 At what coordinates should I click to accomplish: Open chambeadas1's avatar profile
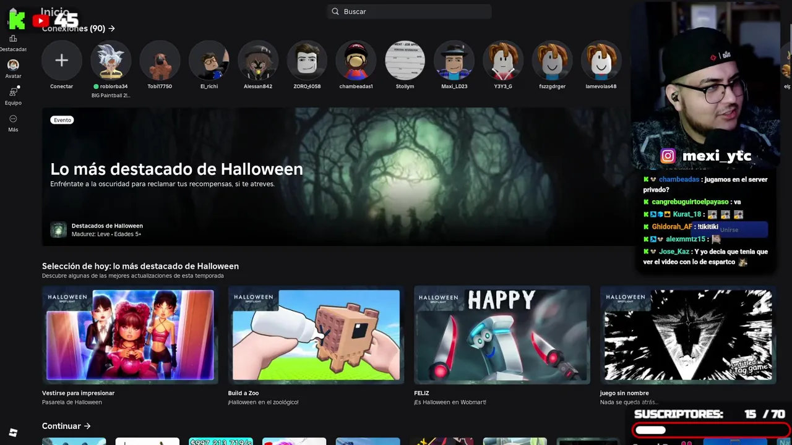coord(356,61)
